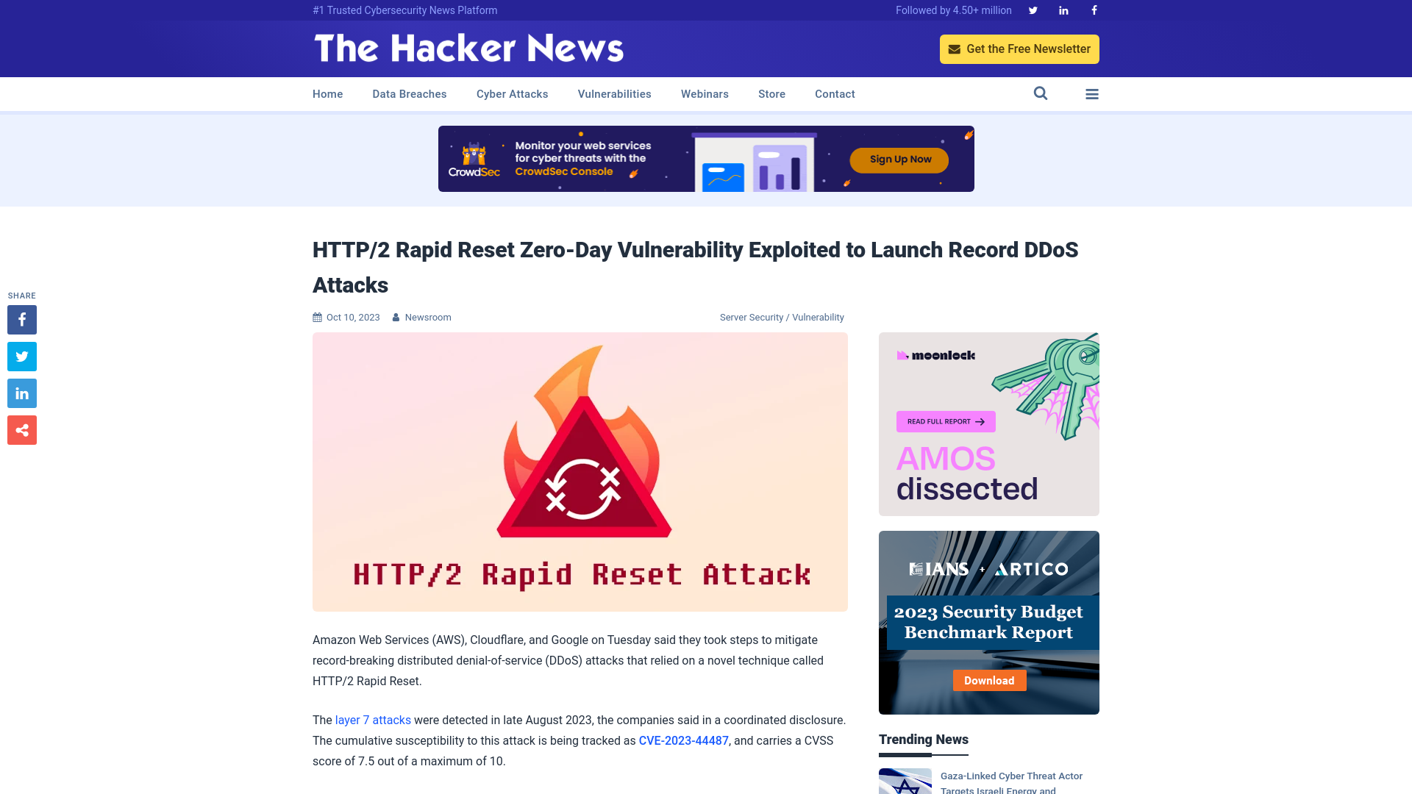
Task: Click the Read Full Report arrow button
Action: [x=946, y=421]
